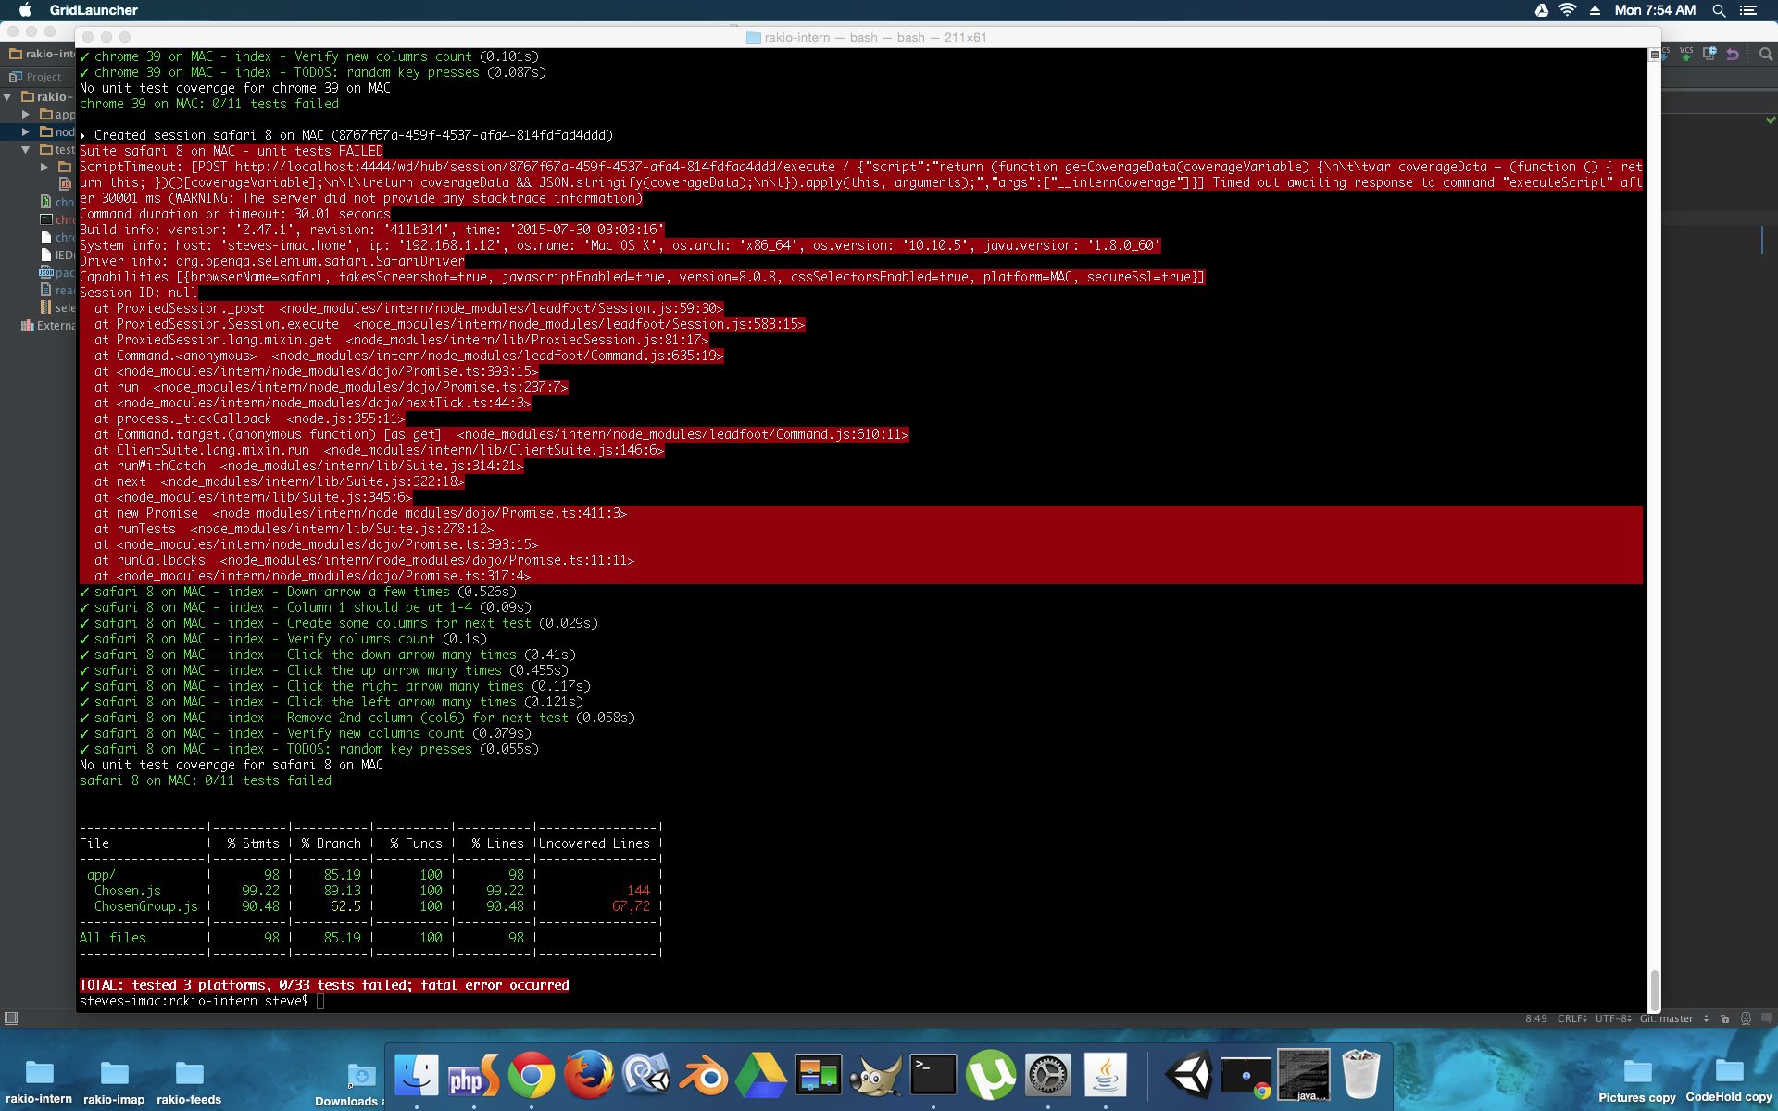Click the terminal vertical scrollbar thumb
This screenshot has height=1111, width=1778.
point(1654,989)
